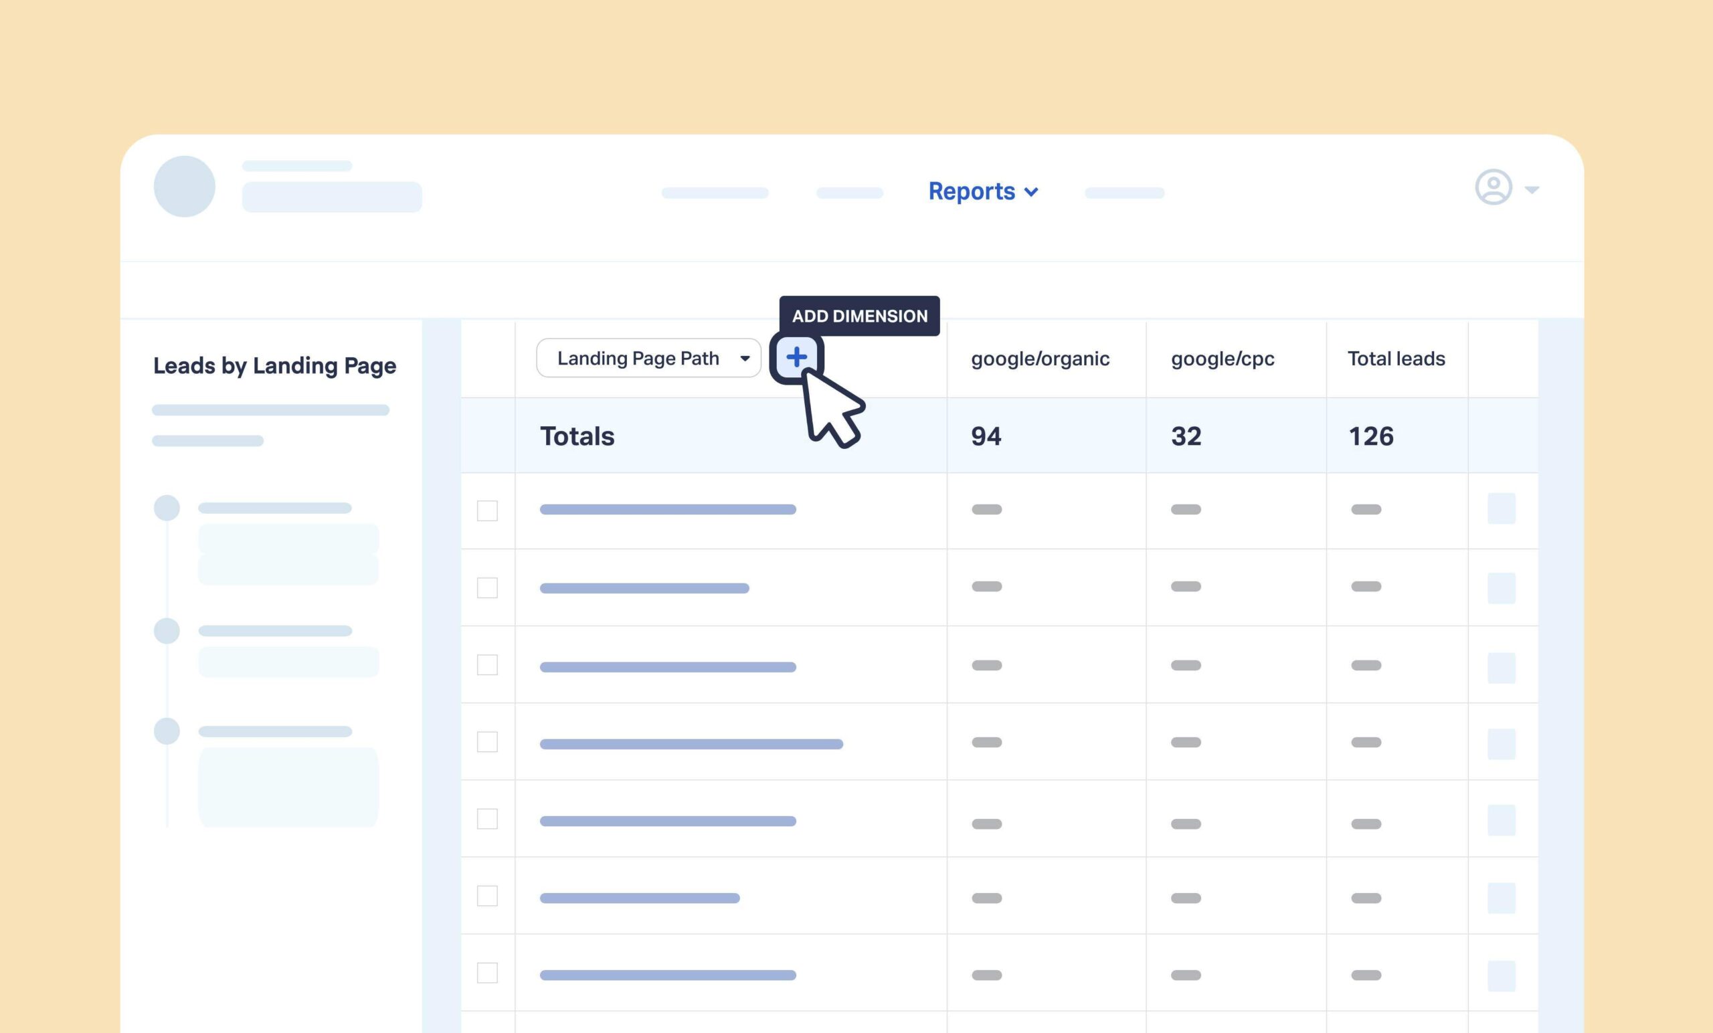Screen dimensions: 1713x1033
Task: Open the user account profile icon
Action: point(1494,187)
